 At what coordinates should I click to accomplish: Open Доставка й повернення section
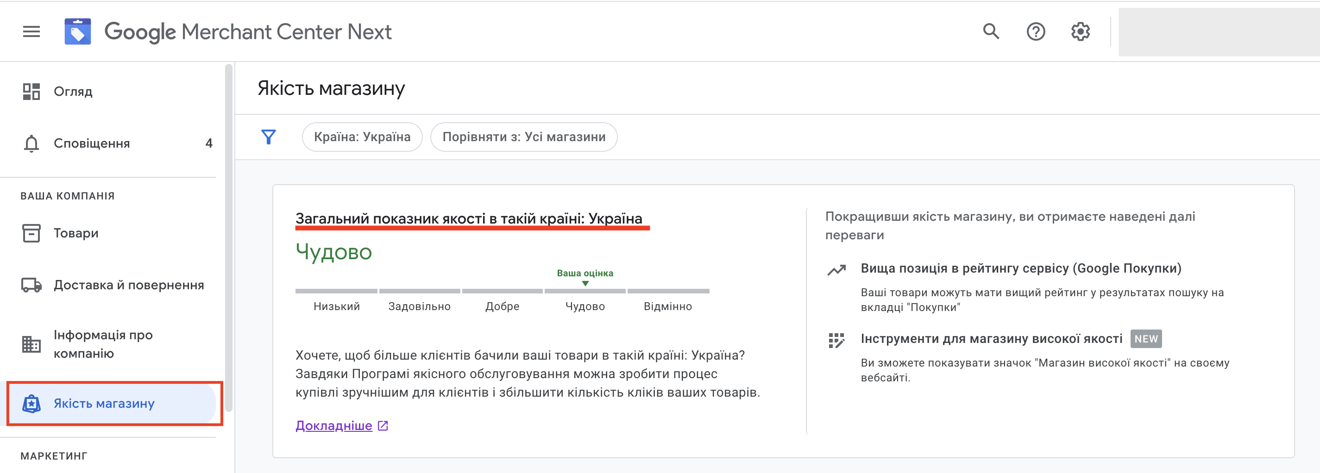129,285
